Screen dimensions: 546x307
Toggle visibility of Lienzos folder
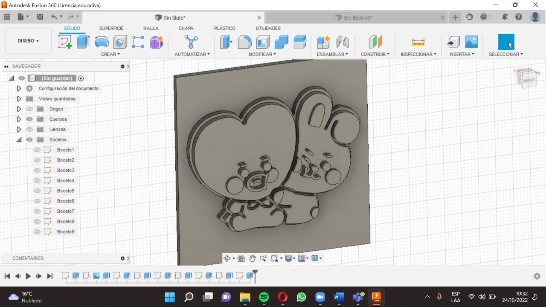tap(29, 130)
